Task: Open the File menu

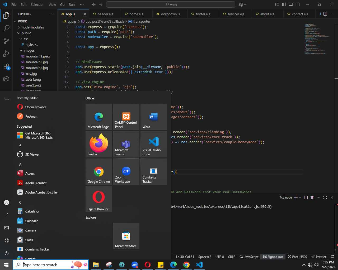Action: tap(14, 4)
